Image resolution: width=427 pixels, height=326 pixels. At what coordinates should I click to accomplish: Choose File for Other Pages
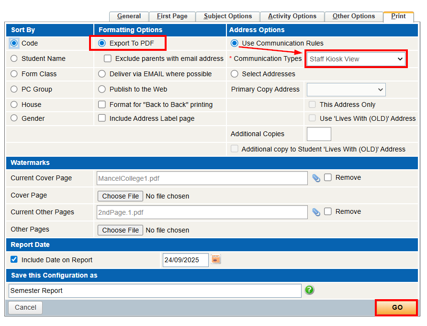(x=120, y=230)
